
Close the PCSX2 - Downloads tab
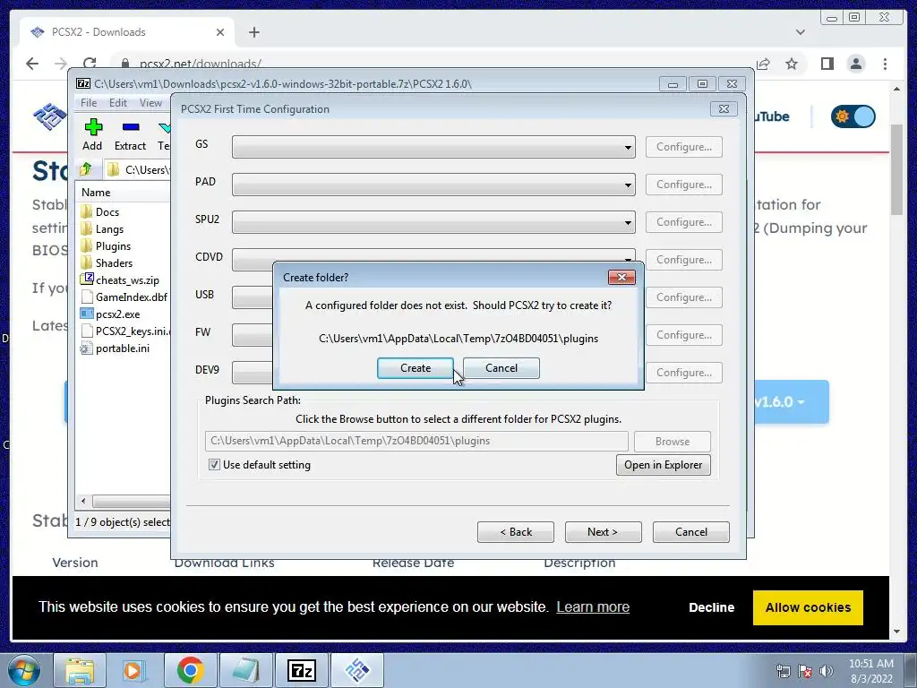(220, 32)
